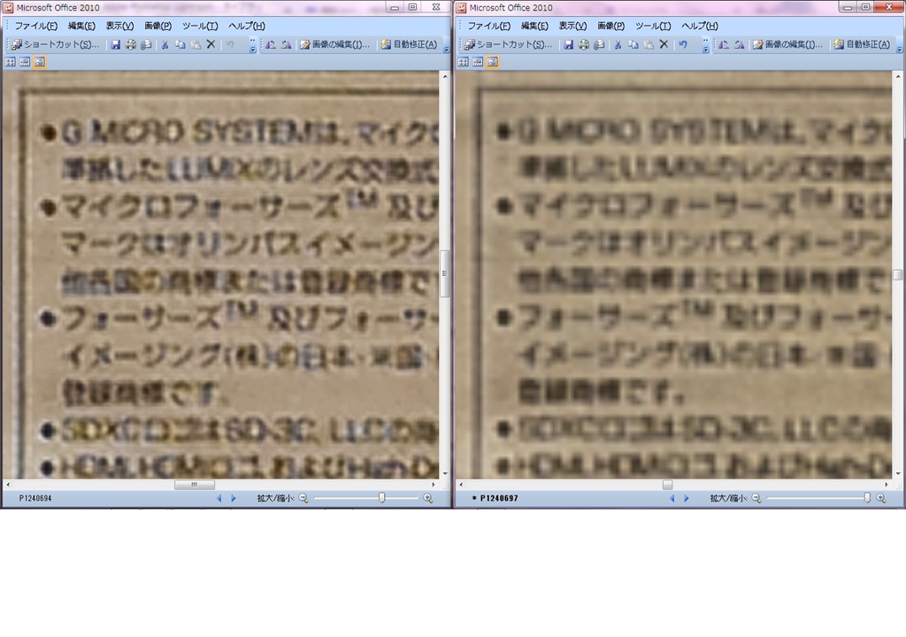
Task: Click Delete X icon in left window
Action: (x=211, y=44)
